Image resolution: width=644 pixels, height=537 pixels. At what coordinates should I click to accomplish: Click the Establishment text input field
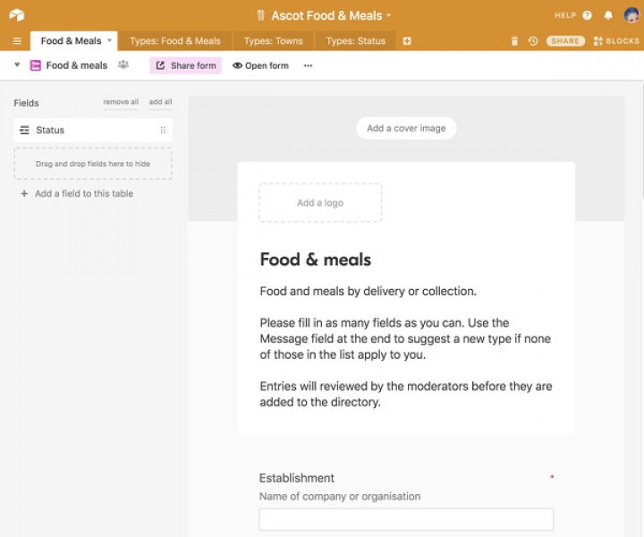(x=406, y=519)
